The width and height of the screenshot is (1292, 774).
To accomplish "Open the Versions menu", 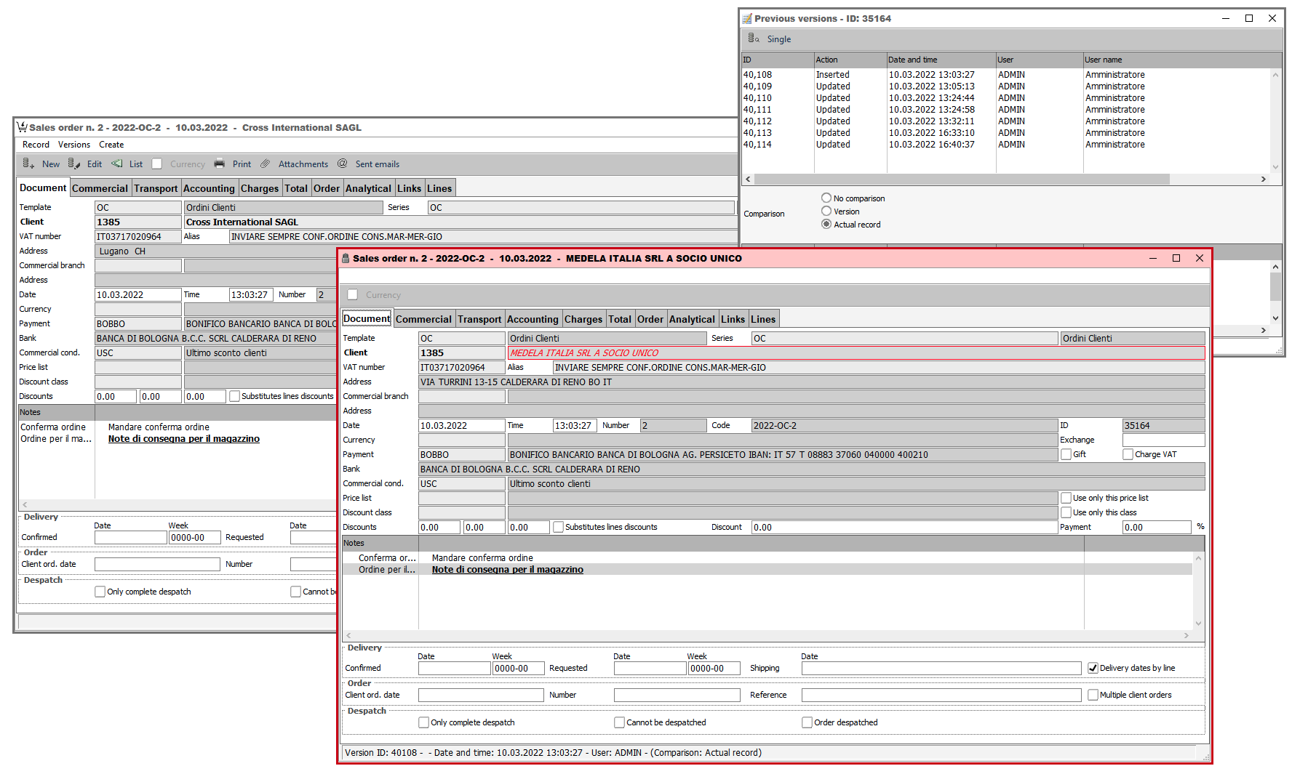I will tap(74, 145).
